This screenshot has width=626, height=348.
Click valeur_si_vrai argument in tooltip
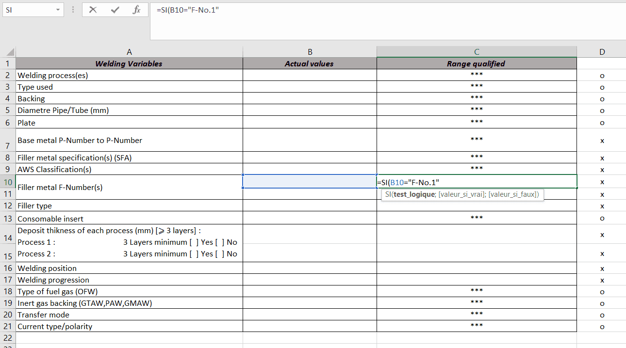[462, 194]
